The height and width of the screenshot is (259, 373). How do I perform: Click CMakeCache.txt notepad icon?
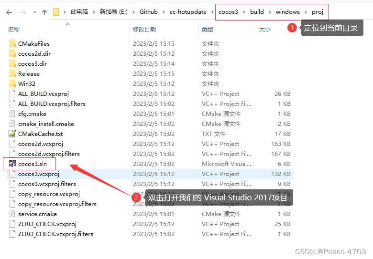pyautogui.click(x=12, y=134)
